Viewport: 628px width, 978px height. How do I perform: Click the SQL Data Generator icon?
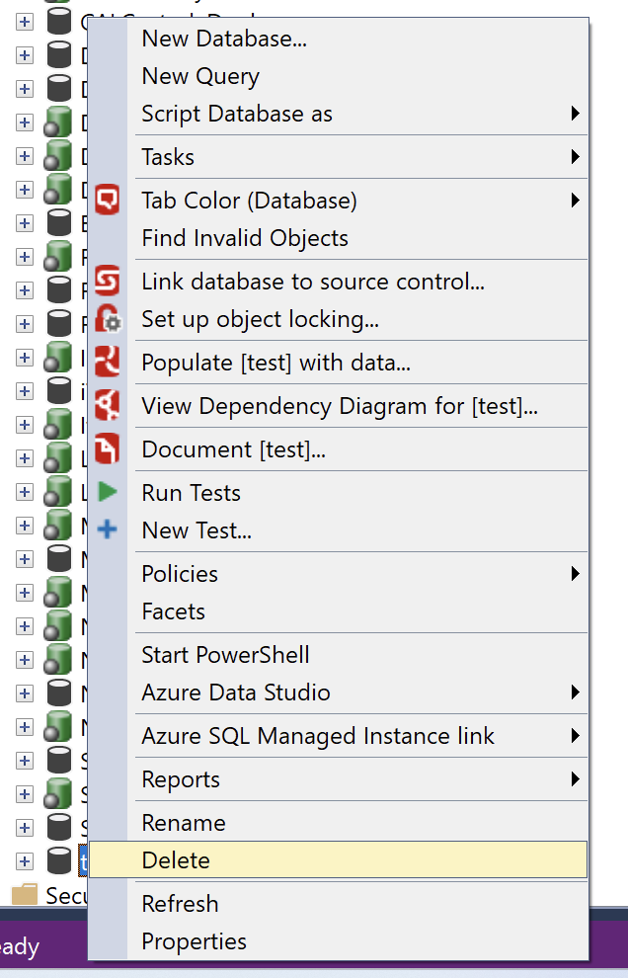tap(108, 362)
